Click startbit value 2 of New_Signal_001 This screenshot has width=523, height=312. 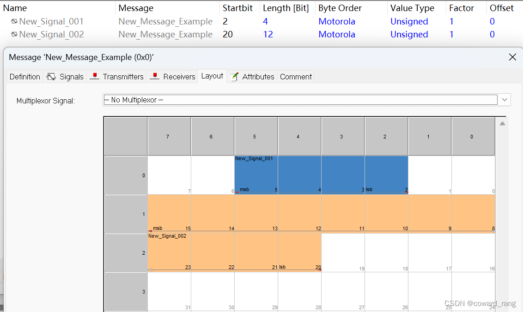(225, 21)
